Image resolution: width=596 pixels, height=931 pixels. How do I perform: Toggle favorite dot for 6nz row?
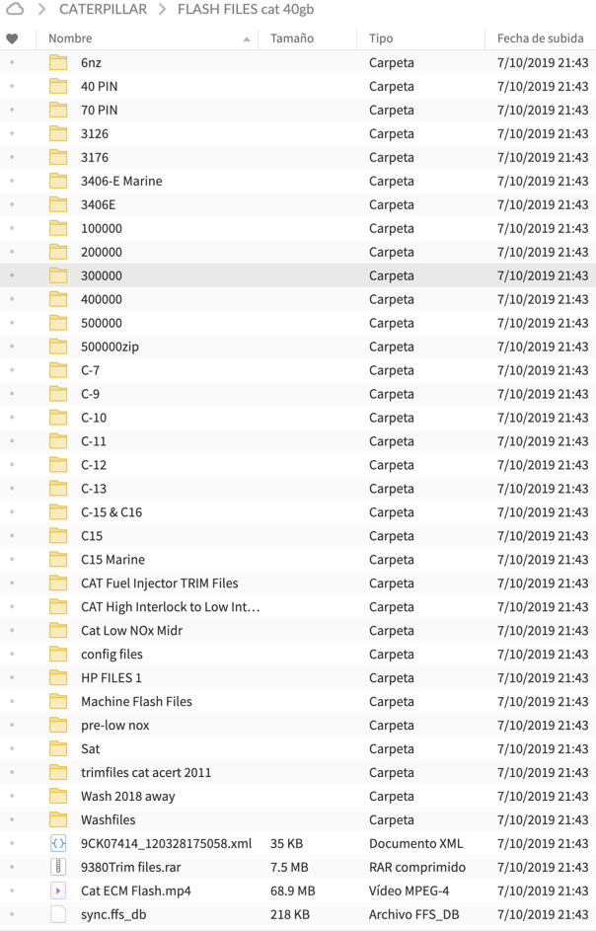tap(12, 62)
